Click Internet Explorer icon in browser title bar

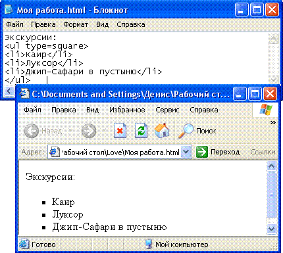[24, 94]
